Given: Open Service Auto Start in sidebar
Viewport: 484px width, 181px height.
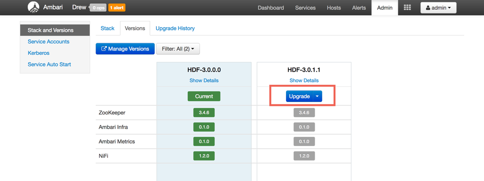Looking at the screenshot, I should click(49, 64).
